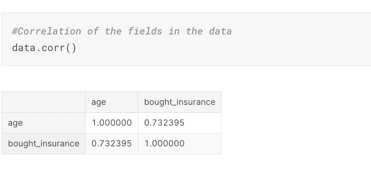Click the comment line about correlation of fields
The image size is (371, 190).
pos(122,31)
